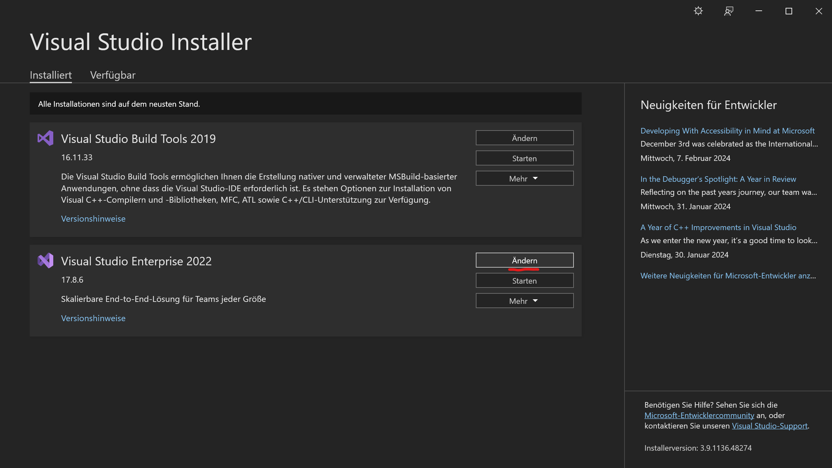Click the 'Visual Studio Installer' heading

[141, 42]
